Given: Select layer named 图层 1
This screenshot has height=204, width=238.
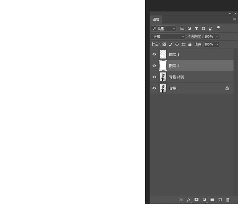Looking at the screenshot, I should (174, 54).
